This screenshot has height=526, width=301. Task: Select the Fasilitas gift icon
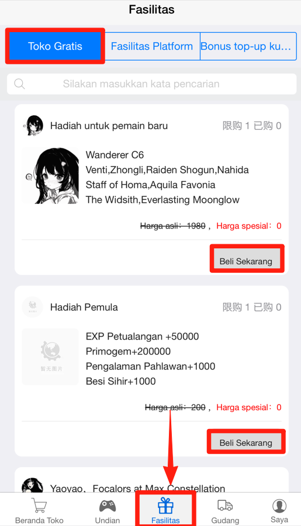[x=165, y=506]
